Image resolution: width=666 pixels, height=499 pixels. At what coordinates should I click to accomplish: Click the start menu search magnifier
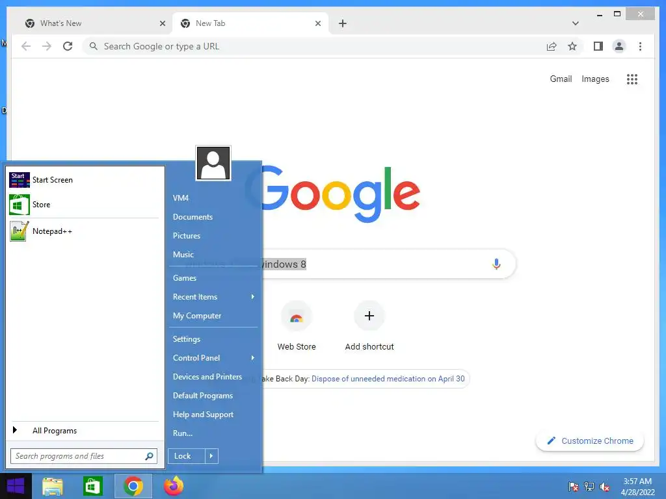[x=149, y=456]
